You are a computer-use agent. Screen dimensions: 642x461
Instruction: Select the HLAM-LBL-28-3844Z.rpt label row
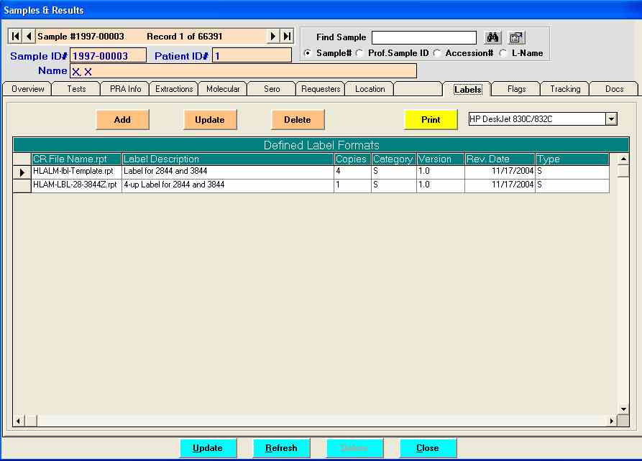(75, 185)
